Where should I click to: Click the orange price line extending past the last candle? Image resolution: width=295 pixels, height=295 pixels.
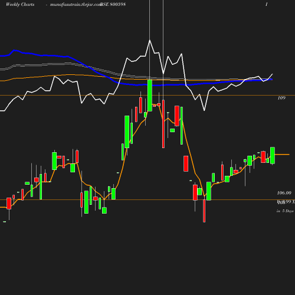(282, 155)
